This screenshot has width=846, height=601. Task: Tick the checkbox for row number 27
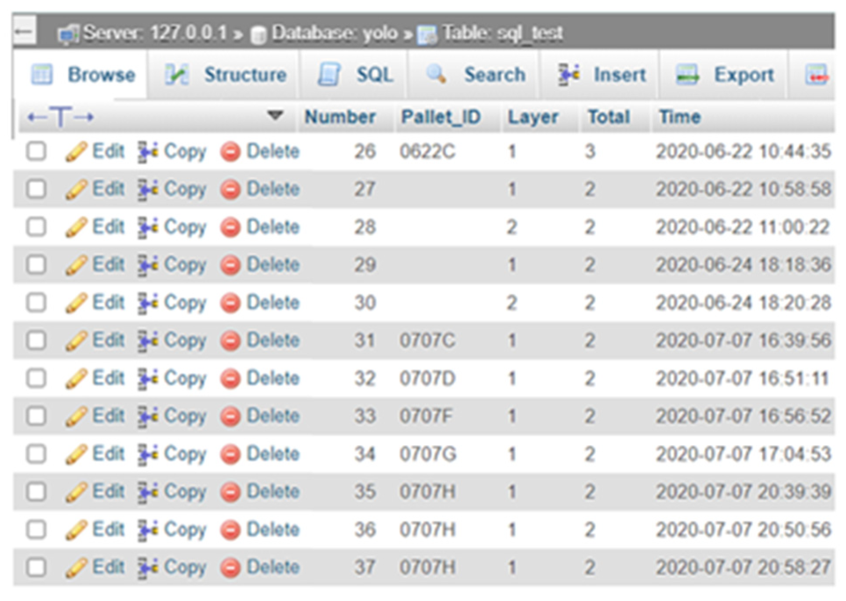(36, 189)
